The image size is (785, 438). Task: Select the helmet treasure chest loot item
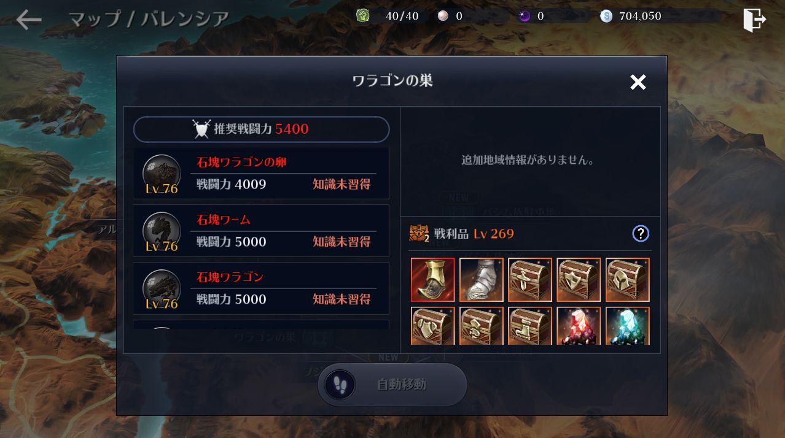pos(628,280)
